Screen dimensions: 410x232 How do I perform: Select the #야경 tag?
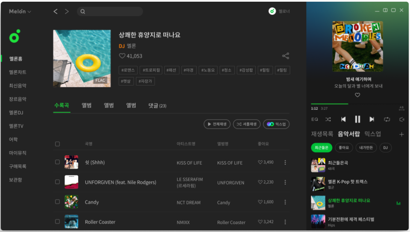pos(188,70)
